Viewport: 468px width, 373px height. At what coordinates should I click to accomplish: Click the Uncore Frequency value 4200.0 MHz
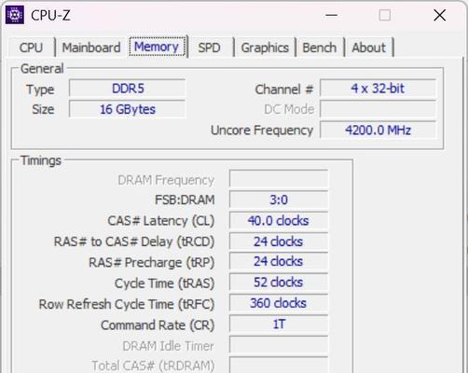coord(378,130)
